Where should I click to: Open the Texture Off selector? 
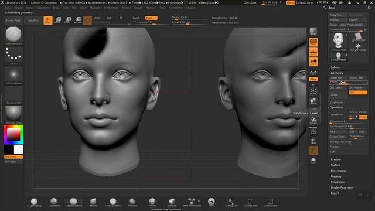13,95
